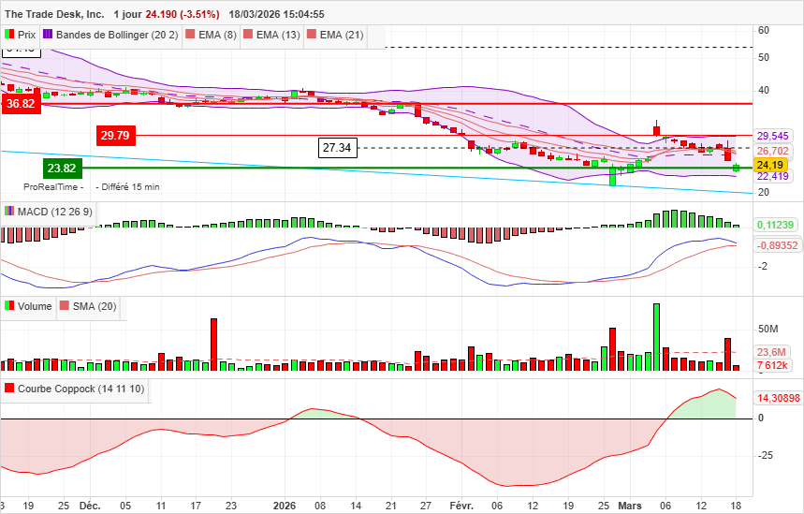Viewport: 804px width, 514px height.
Task: Click the SMA (20) volume label
Action: (x=95, y=306)
